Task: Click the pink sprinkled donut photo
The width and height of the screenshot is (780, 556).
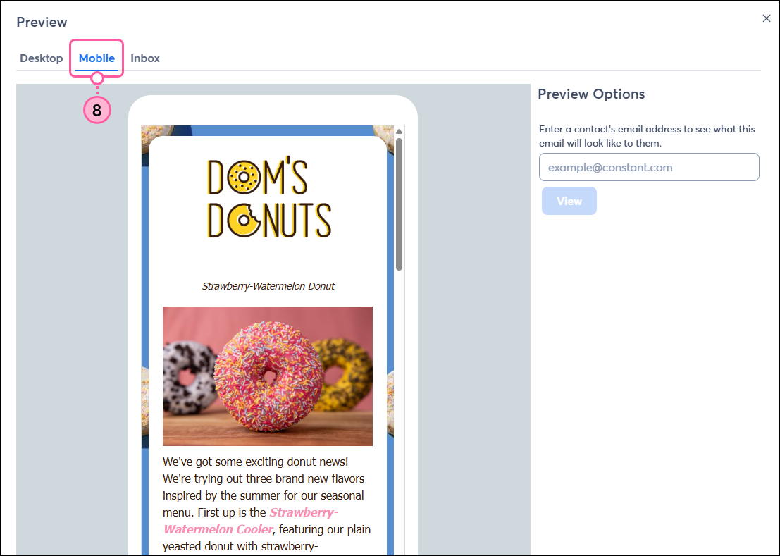Action: tap(268, 376)
